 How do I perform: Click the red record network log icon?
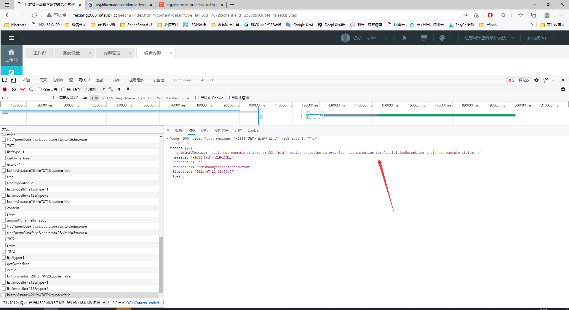pos(5,89)
